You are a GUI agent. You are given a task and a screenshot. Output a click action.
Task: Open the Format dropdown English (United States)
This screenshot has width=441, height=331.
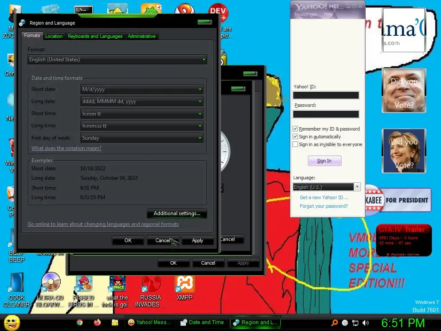coord(117,59)
